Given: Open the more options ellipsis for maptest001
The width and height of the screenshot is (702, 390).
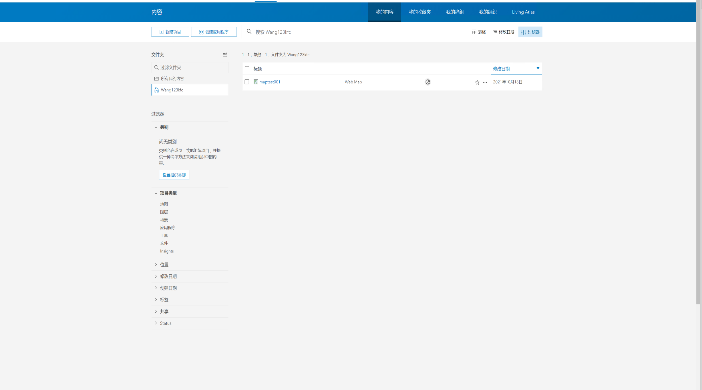Looking at the screenshot, I should pyautogui.click(x=485, y=82).
